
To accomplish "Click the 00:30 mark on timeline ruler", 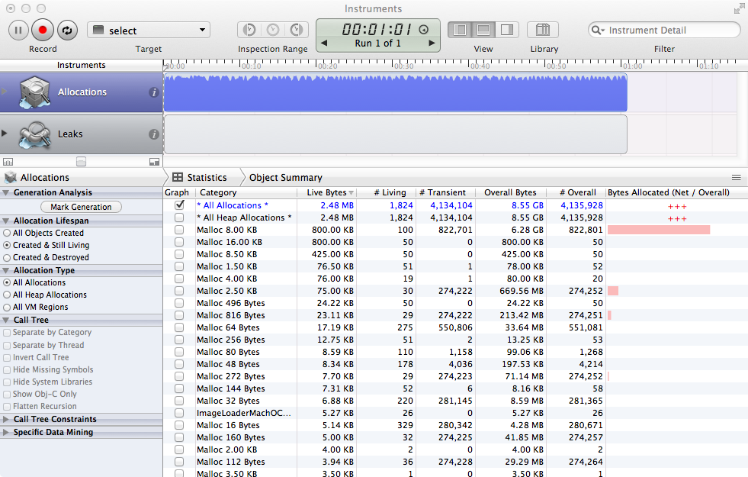I will click(403, 66).
